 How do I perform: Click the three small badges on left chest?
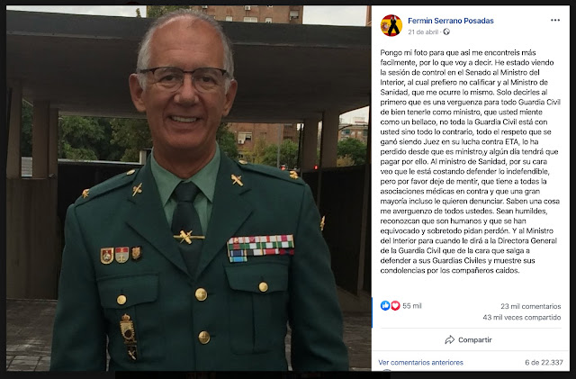pos(121,255)
